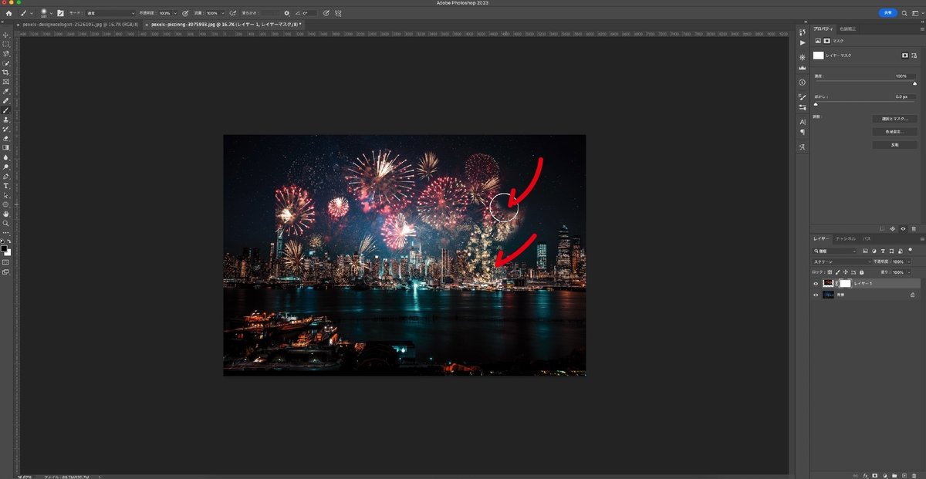The image size is (926, 479).
Task: Toggle lock image pixels brush icon
Action: 837,272
